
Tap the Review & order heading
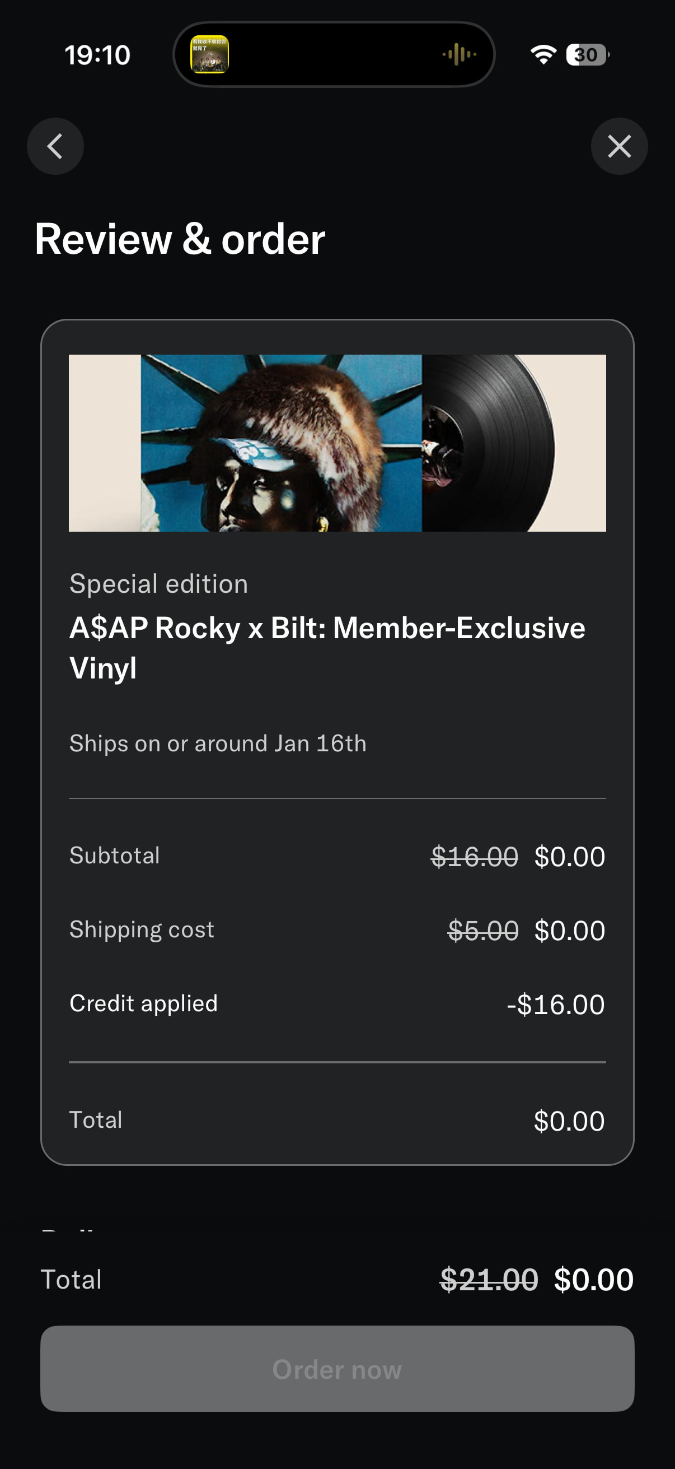pyautogui.click(x=180, y=239)
